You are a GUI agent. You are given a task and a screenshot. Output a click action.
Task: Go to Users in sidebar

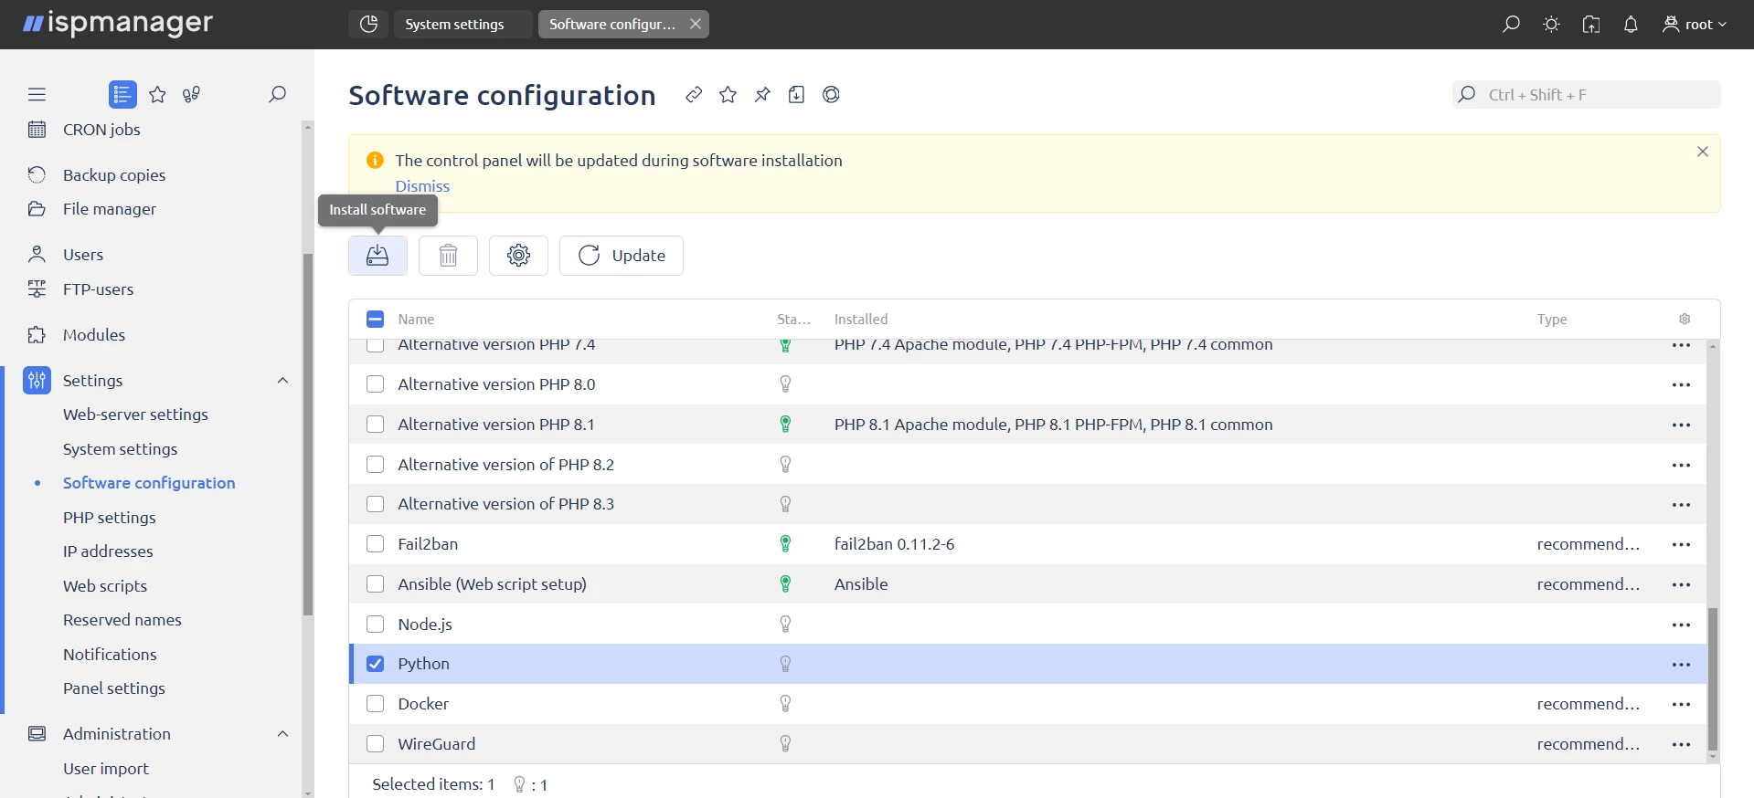[83, 255]
